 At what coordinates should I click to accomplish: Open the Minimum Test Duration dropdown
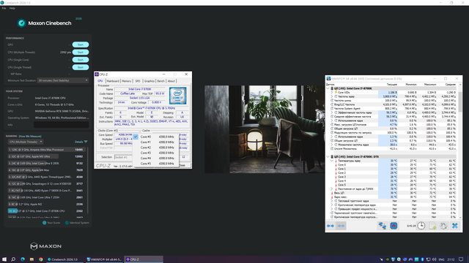click(x=63, y=80)
